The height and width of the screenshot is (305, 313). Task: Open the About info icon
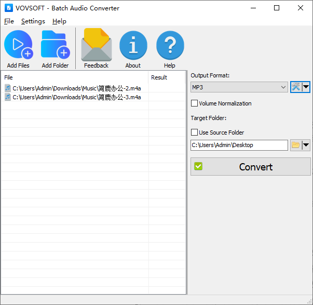click(133, 46)
